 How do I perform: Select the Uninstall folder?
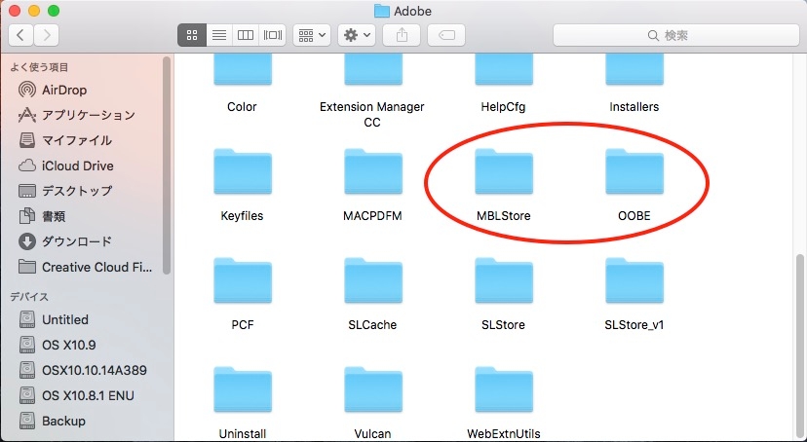pyautogui.click(x=243, y=390)
